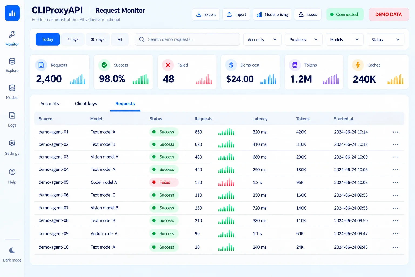Click the Code model A cell

click(104, 182)
